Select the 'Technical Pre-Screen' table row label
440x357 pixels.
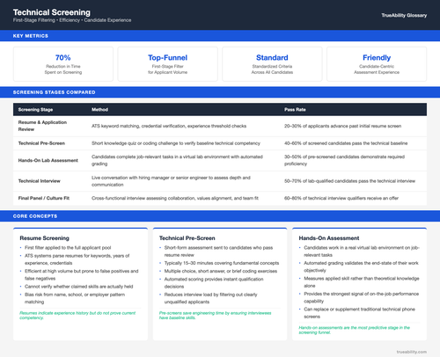pyautogui.click(x=41, y=143)
